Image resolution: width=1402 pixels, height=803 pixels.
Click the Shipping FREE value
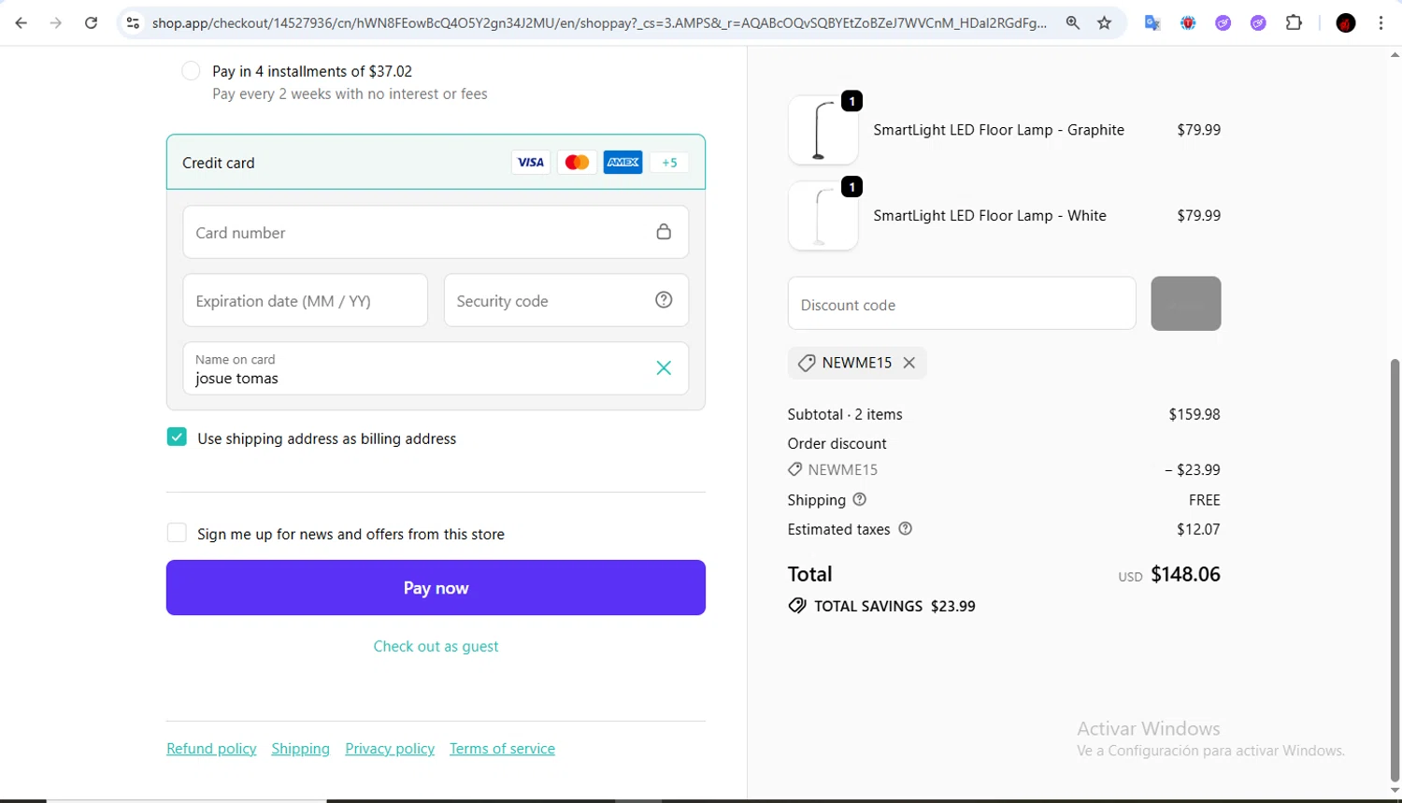tap(1205, 500)
